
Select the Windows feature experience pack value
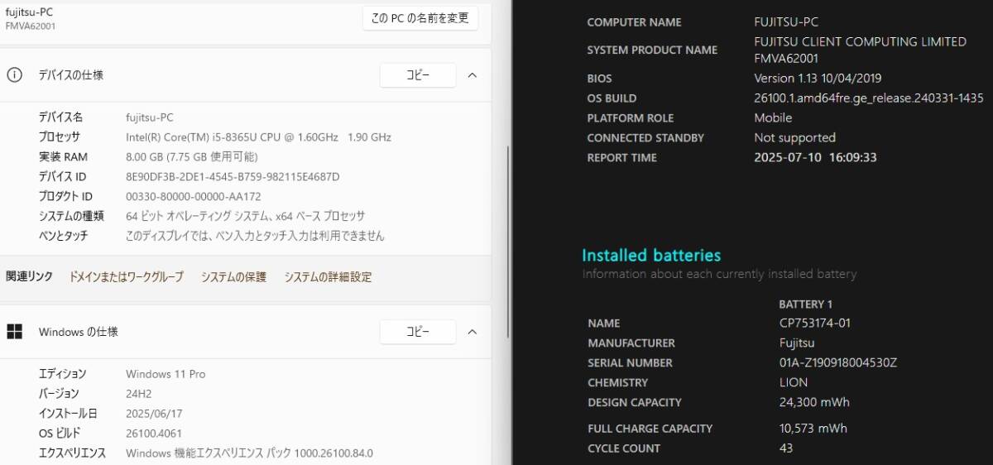(249, 453)
